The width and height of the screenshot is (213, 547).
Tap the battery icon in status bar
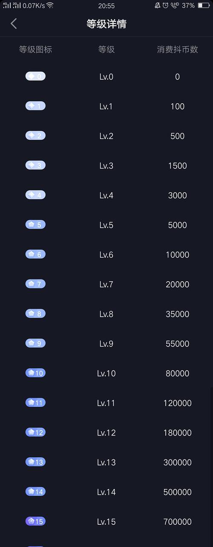pyautogui.click(x=204, y=6)
